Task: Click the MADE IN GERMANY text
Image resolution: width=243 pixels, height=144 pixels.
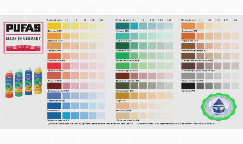Action: [x=24, y=38]
